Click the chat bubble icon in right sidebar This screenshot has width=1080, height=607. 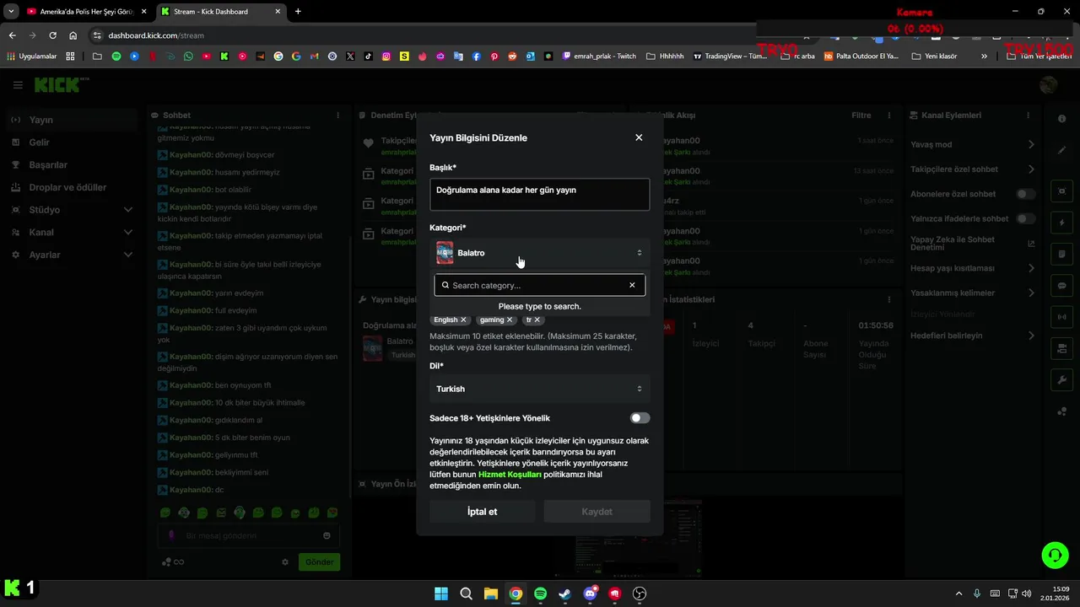(x=1062, y=286)
